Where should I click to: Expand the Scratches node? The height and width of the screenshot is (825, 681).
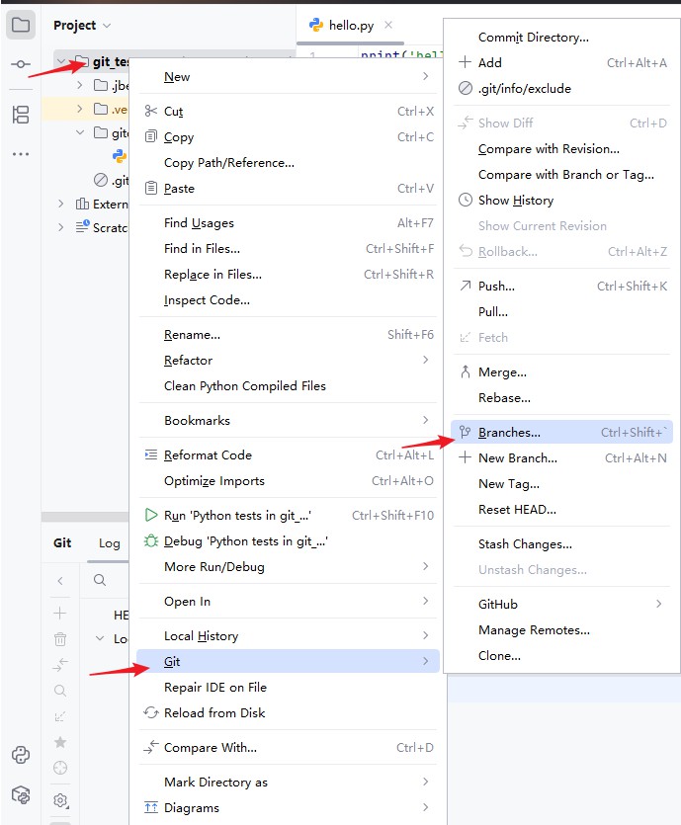tap(61, 227)
